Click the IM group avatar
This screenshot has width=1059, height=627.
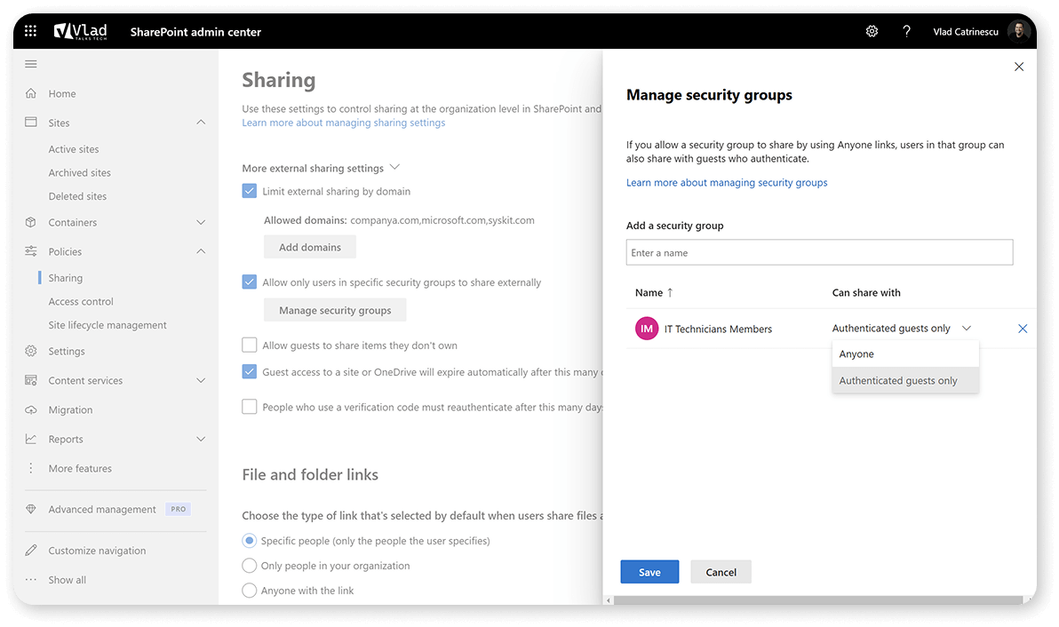click(x=647, y=329)
